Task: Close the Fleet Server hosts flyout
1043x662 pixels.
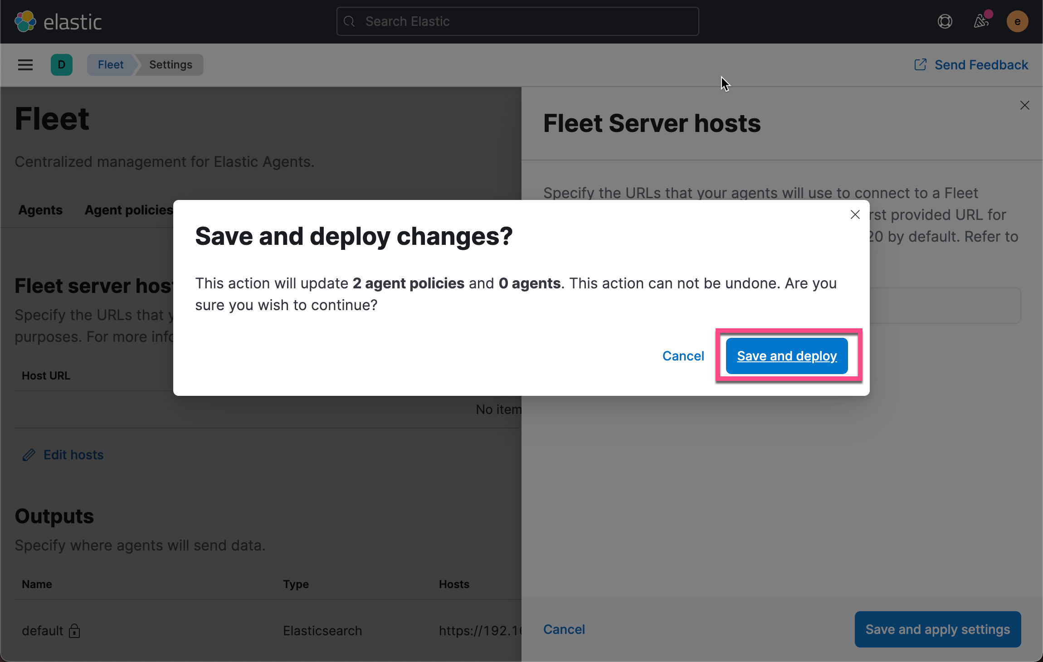Action: tap(1024, 105)
